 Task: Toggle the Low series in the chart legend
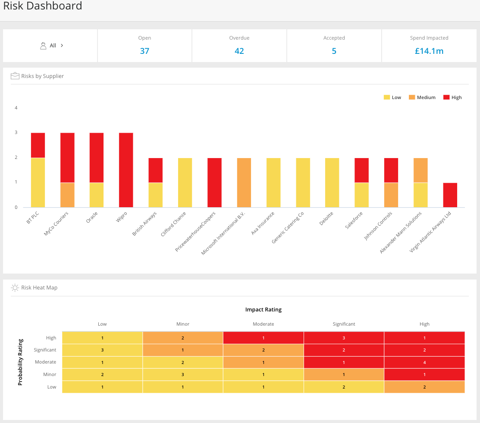click(392, 97)
